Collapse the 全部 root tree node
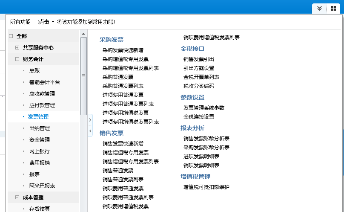Viewport: 344px width, 212px height. pos(11,36)
